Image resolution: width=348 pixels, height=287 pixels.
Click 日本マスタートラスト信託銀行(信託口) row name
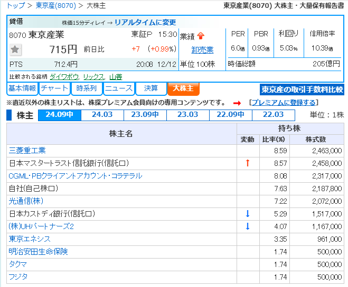tap(69, 163)
